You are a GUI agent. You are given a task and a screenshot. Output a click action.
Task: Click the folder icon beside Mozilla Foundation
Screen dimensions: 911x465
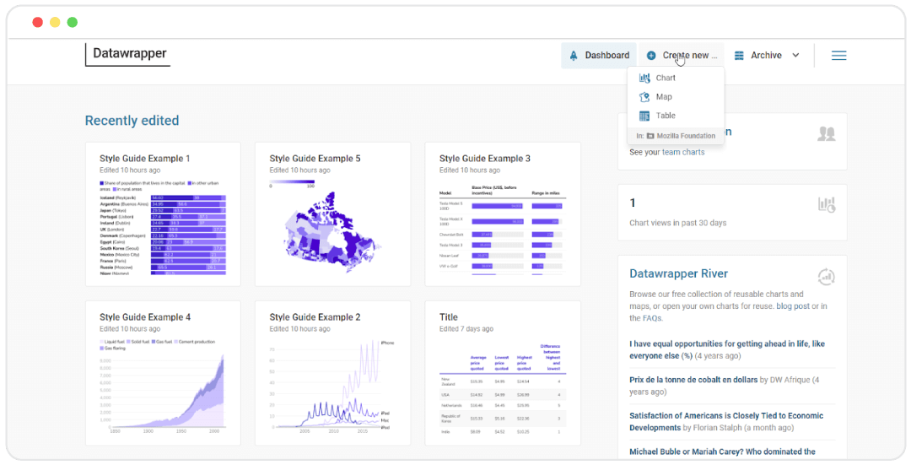[x=650, y=136]
